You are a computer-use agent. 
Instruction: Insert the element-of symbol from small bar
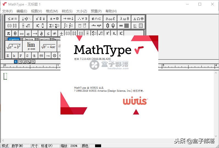(x=28, y=33)
